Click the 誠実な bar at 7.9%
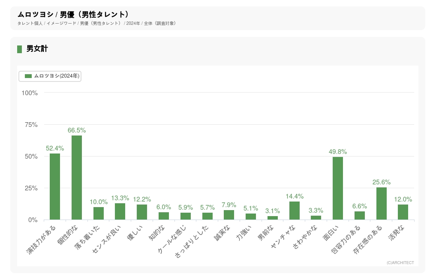439x280 pixels. tap(229, 215)
